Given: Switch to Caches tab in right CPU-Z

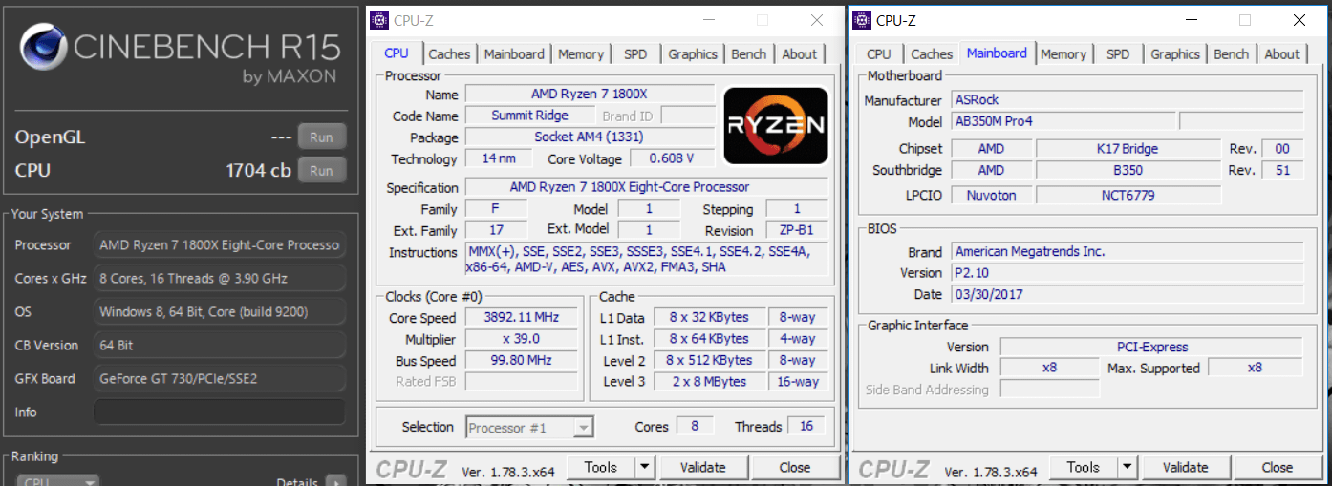Looking at the screenshot, I should (932, 54).
